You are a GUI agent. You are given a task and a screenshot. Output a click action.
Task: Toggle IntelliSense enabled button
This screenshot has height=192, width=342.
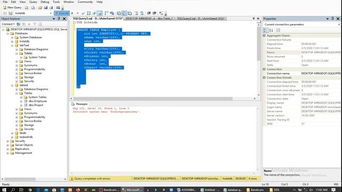pos(100,13)
